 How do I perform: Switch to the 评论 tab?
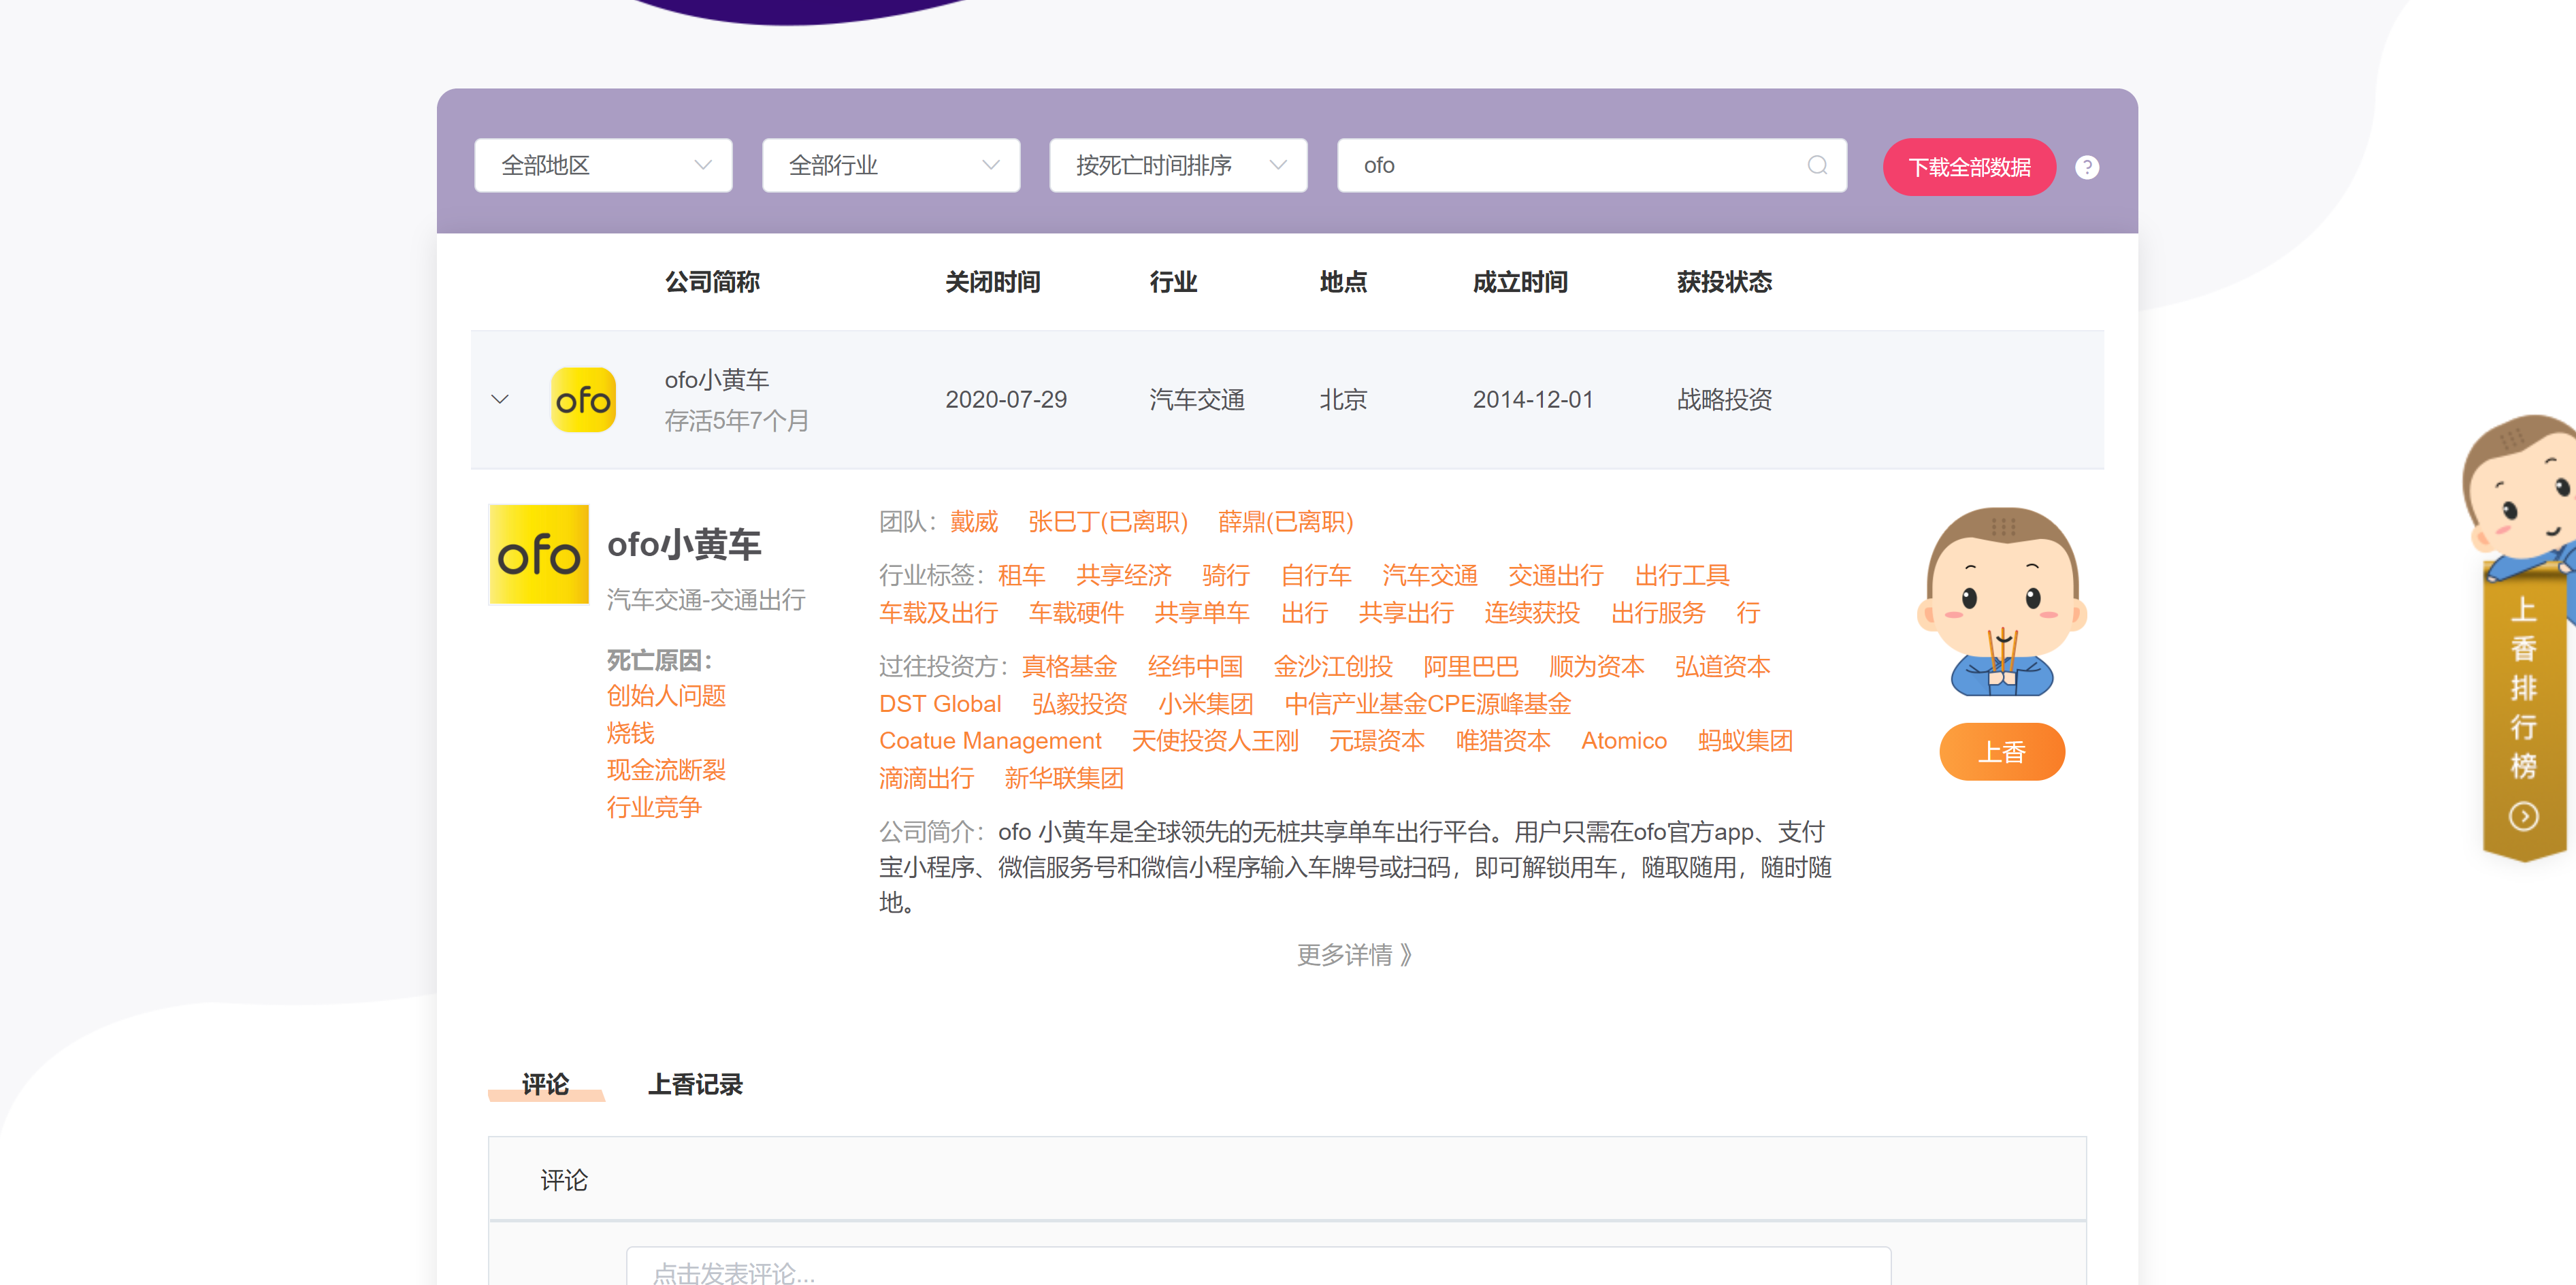coord(545,1084)
